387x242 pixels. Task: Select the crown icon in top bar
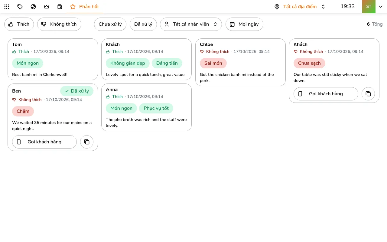tap(47, 7)
